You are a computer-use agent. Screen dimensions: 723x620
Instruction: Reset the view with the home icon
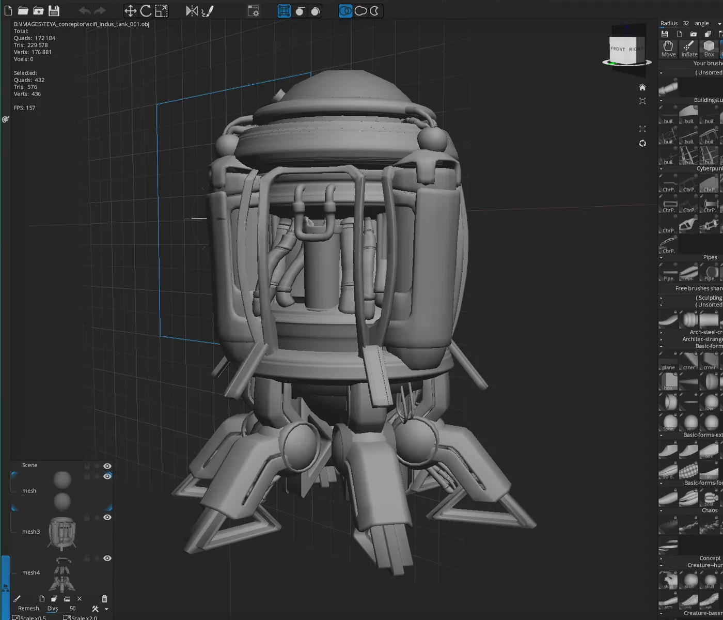(x=642, y=87)
